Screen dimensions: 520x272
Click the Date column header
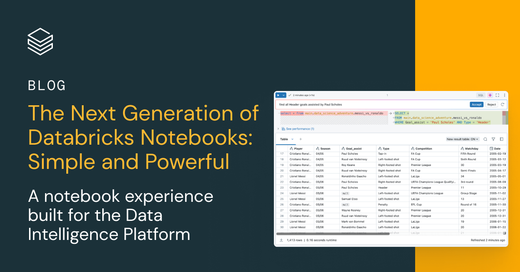pyautogui.click(x=497, y=149)
